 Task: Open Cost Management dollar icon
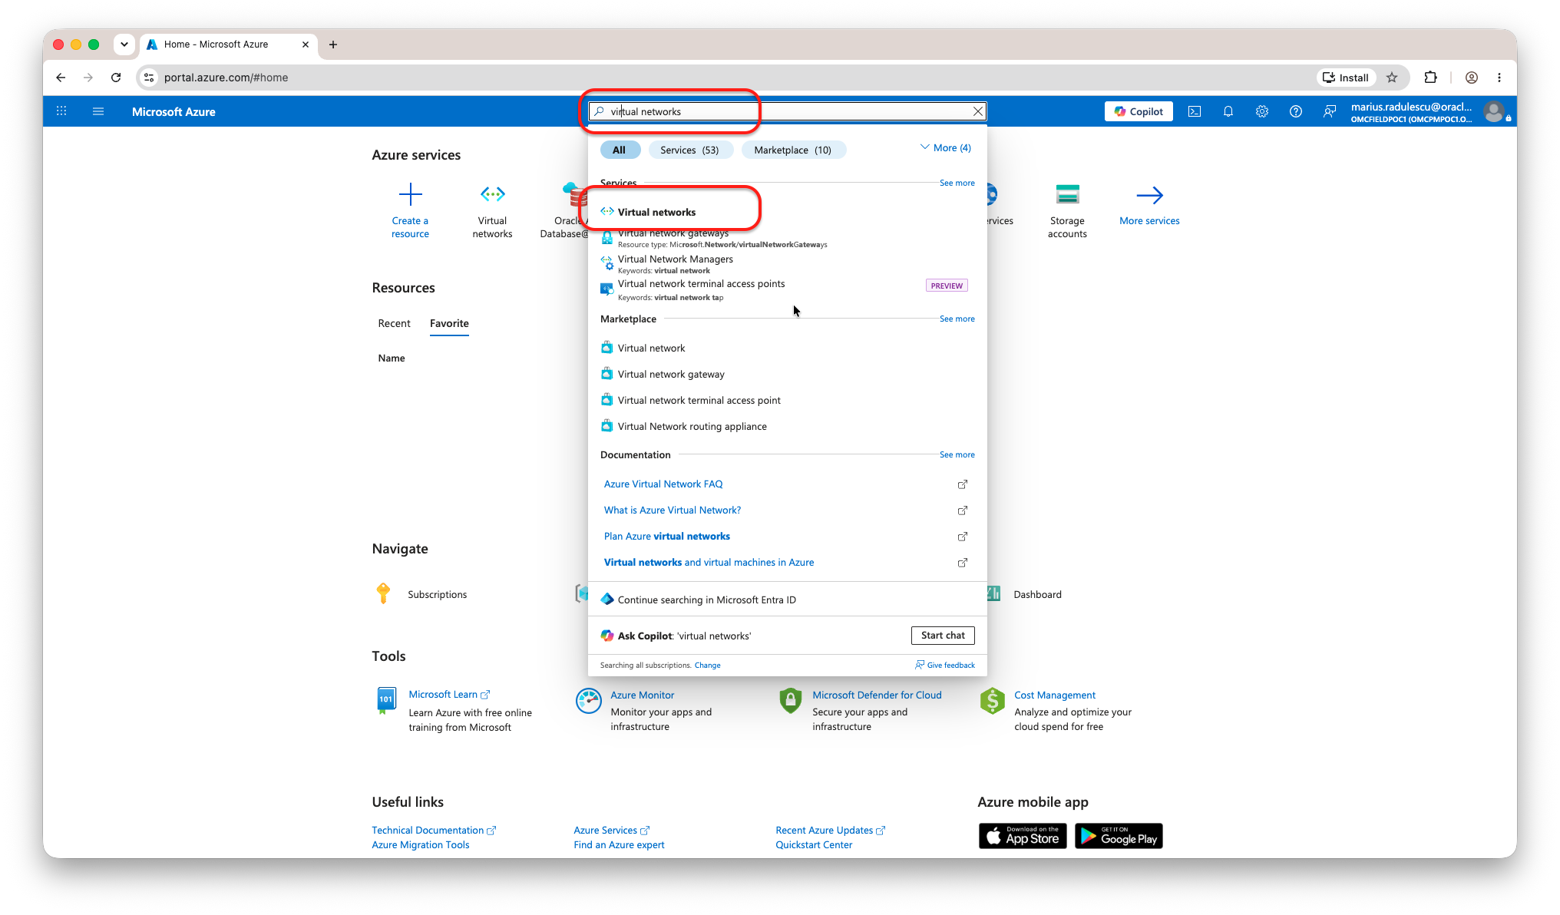(992, 700)
